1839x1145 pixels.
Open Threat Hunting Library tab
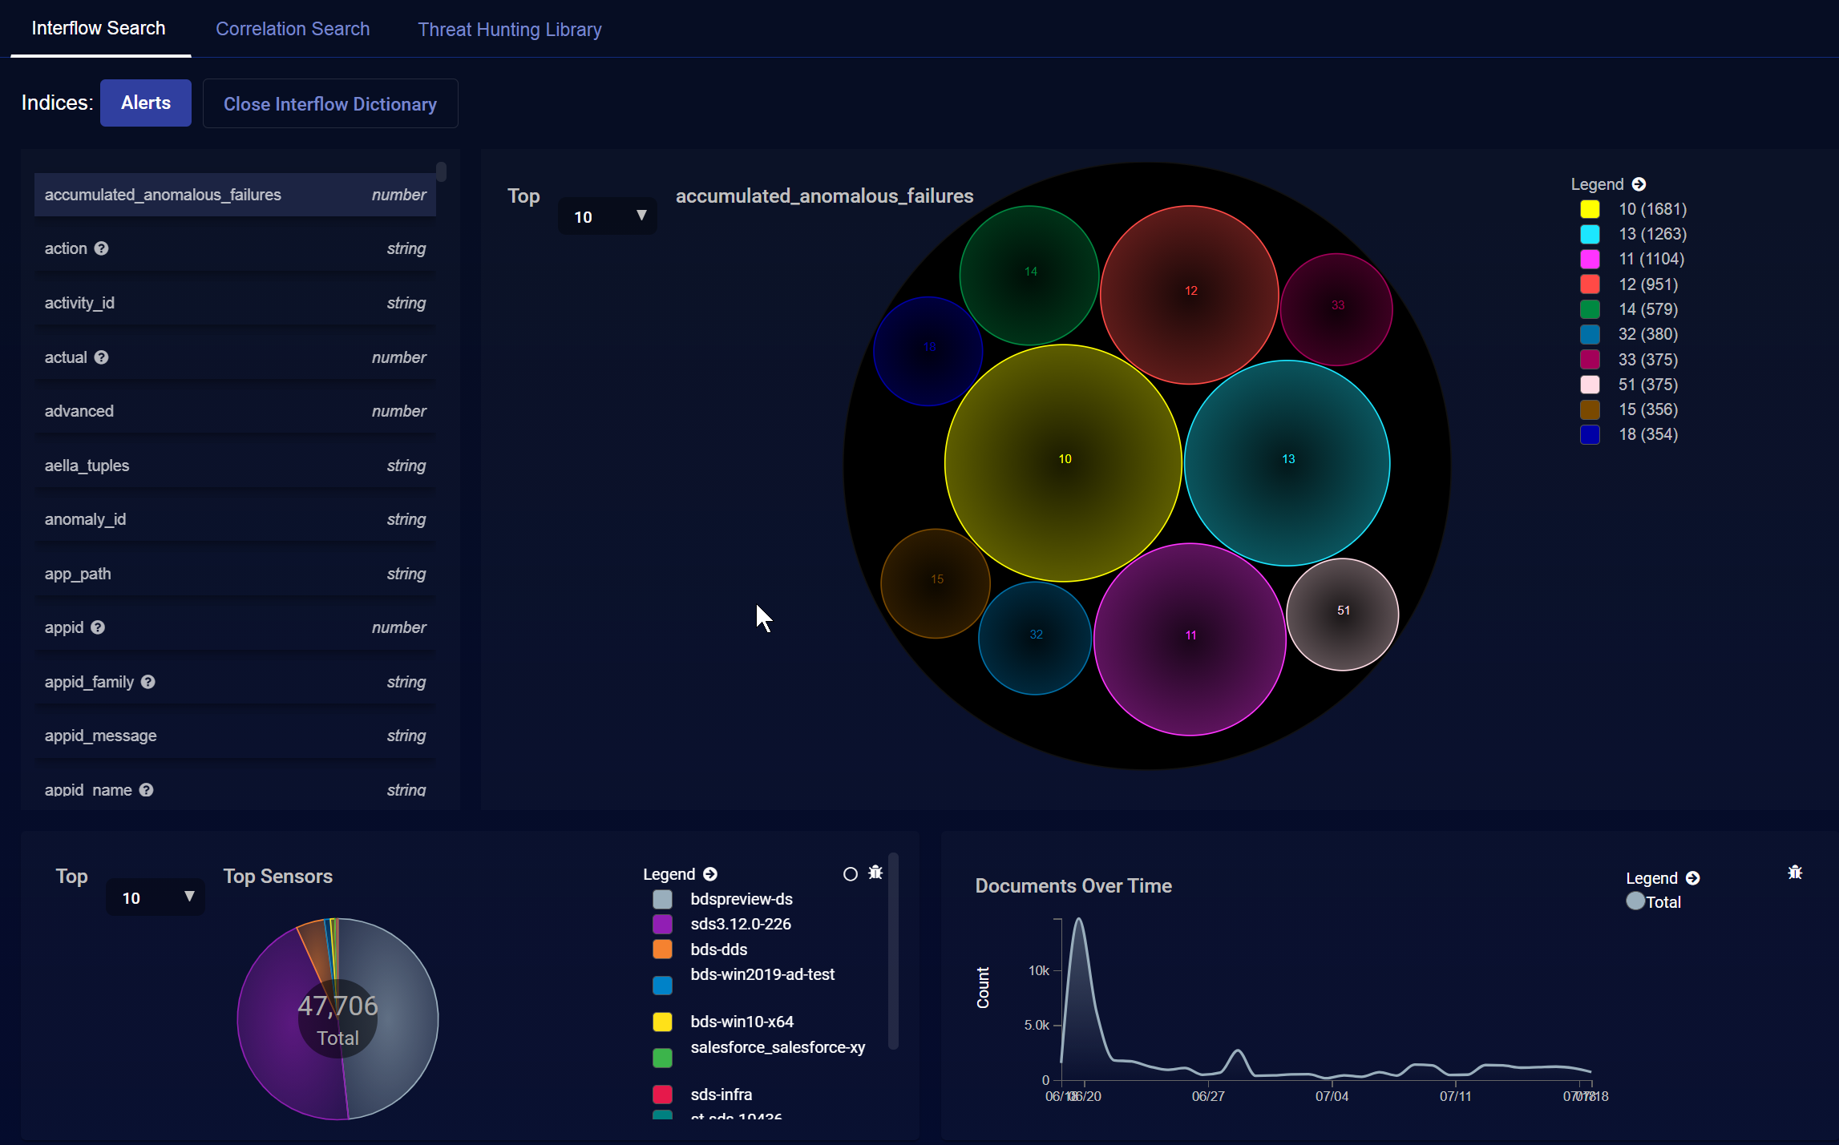coord(509,30)
